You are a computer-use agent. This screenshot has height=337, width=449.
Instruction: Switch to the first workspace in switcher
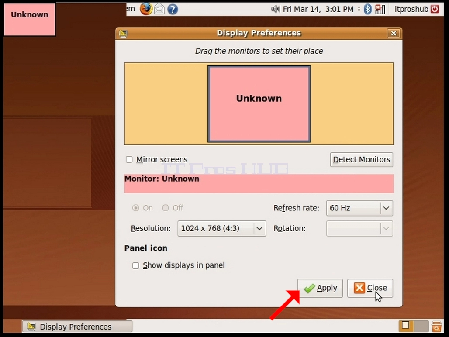406,326
